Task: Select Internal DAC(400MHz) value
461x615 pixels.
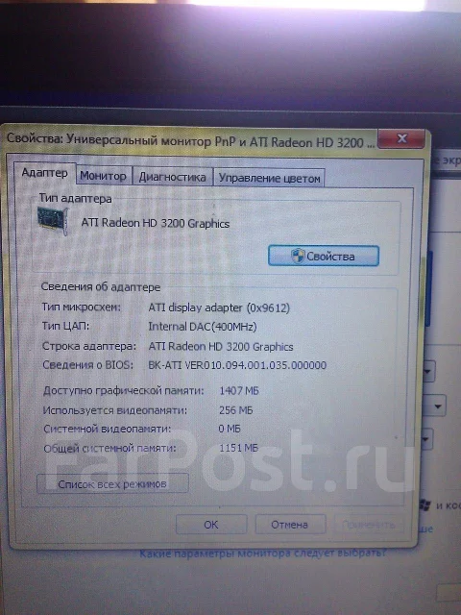Action: (203, 327)
